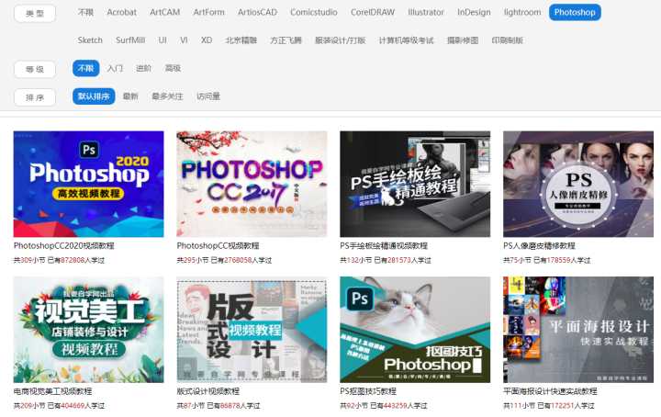Open the Photoshop CC 2017 thumbnail
661x417 pixels.
point(252,184)
